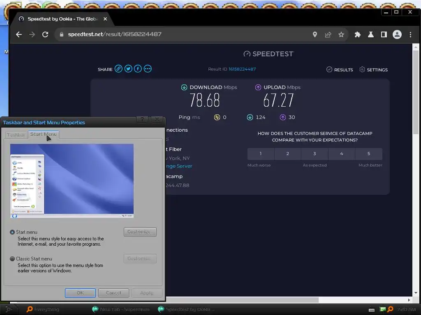
Task: Open the browser three-dot menu
Action: click(x=410, y=34)
